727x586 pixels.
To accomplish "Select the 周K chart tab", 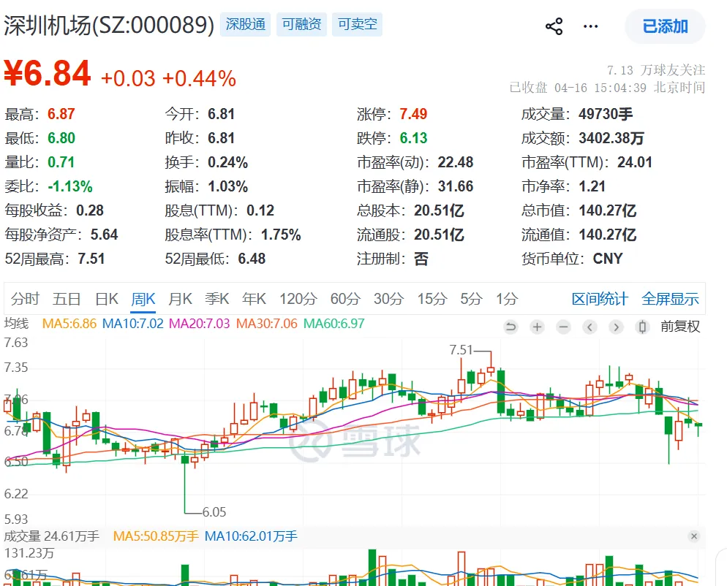I will point(143,299).
